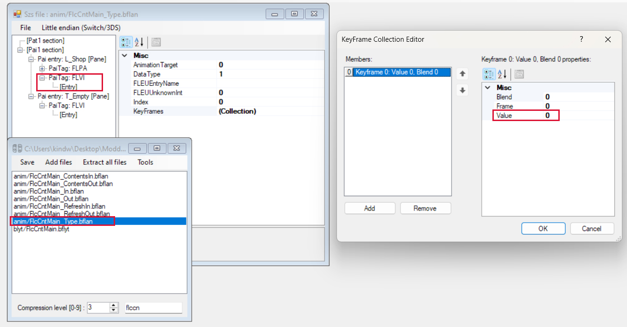Open the File menu
Screen dimensions: 627x327
point(26,28)
